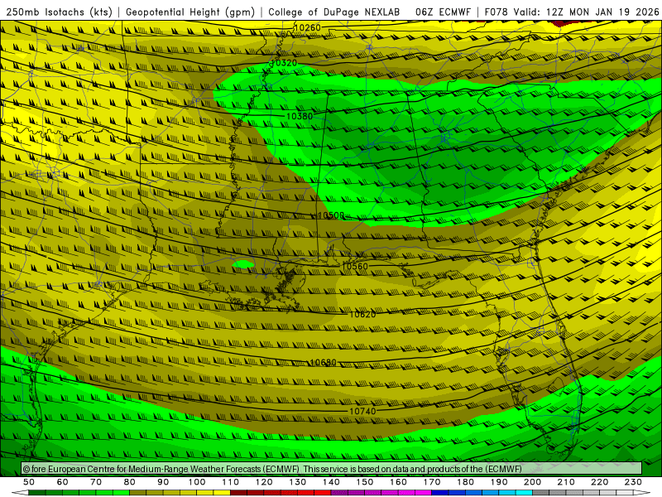Image resolution: width=662 pixels, height=497 pixels.
Task: Click the 70 label on the color scale
Action: coord(96,482)
